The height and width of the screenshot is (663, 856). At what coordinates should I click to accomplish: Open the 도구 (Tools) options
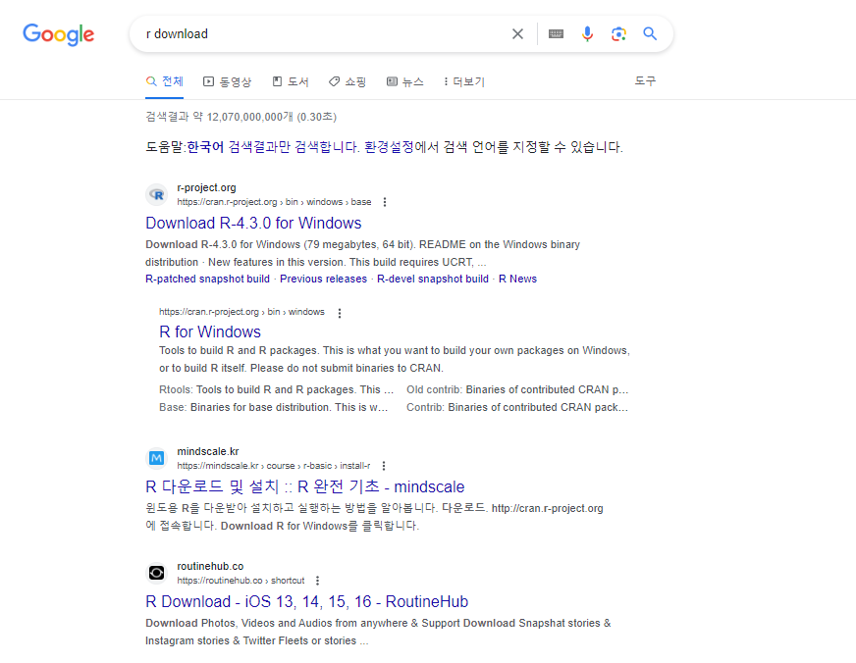pyautogui.click(x=645, y=81)
